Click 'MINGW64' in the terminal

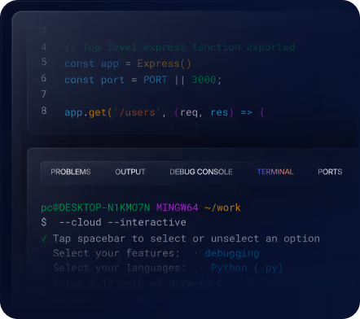(x=178, y=208)
